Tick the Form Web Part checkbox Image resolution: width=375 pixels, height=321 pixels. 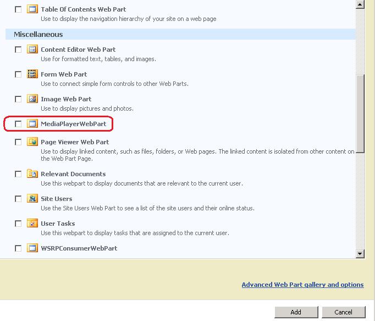(18, 74)
